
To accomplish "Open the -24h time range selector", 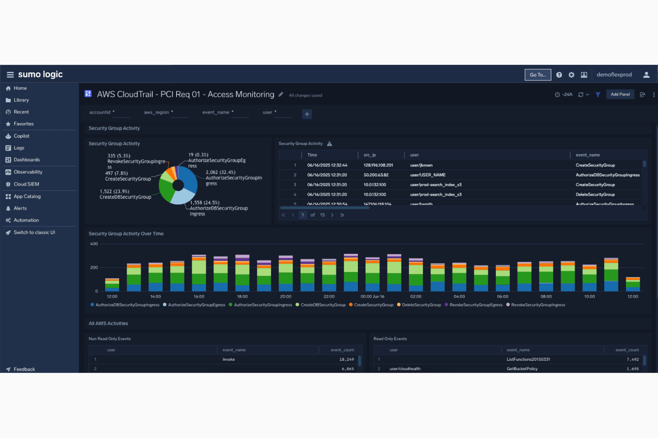I will pyautogui.click(x=564, y=94).
